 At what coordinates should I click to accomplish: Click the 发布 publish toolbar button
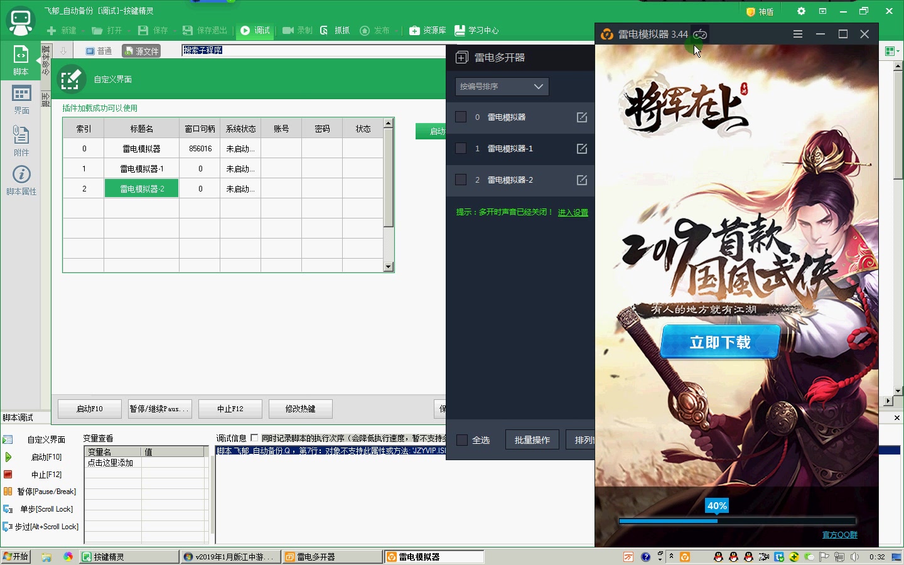point(375,30)
